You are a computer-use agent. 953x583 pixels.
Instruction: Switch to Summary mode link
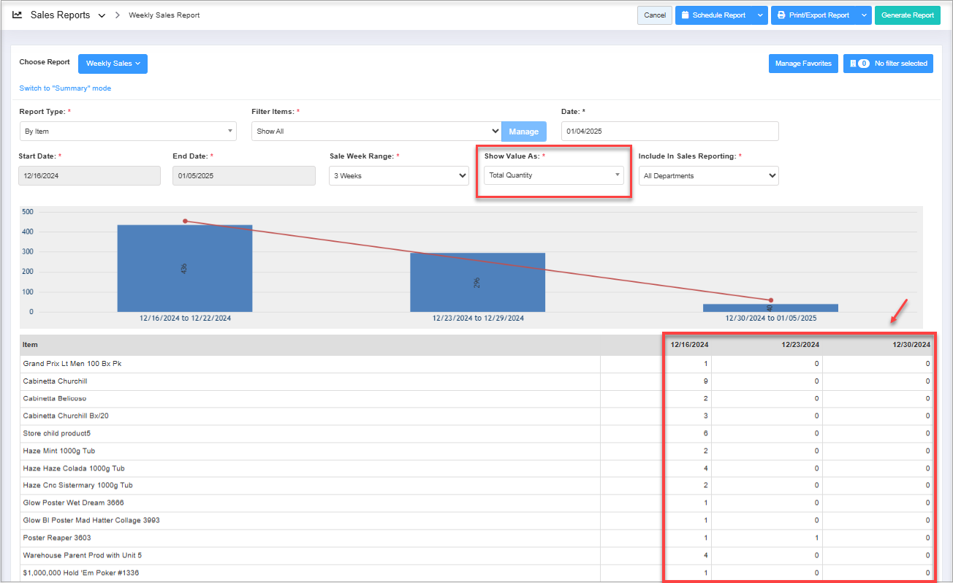tap(65, 88)
